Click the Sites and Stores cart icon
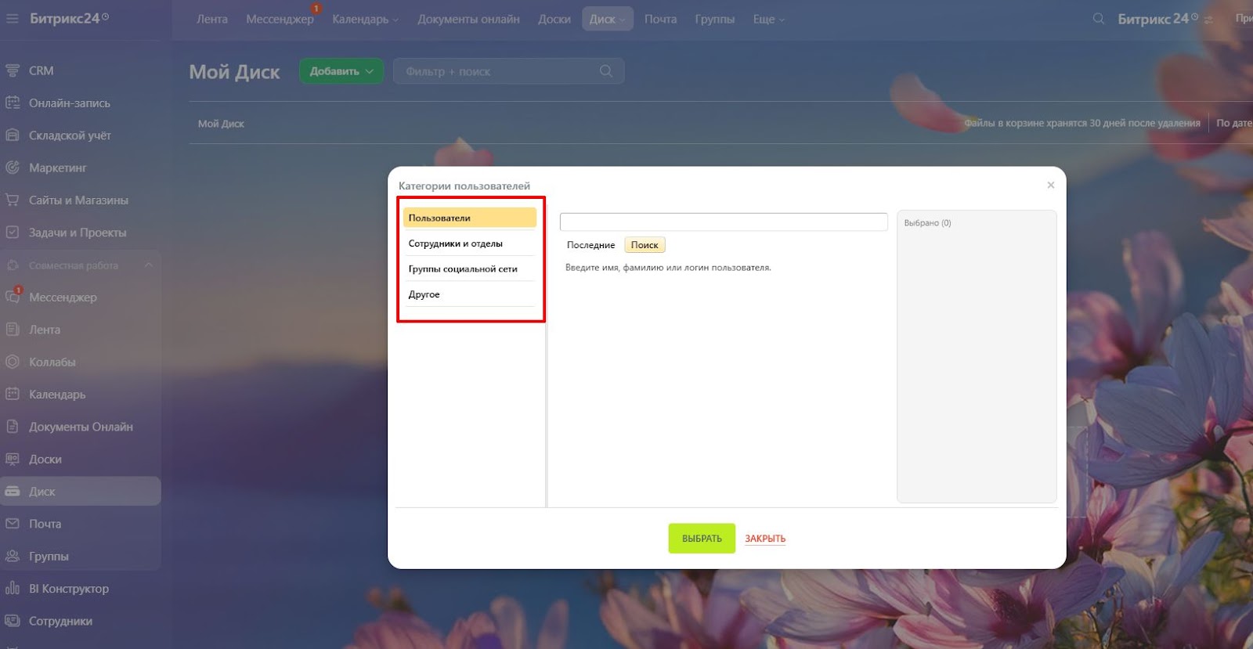This screenshot has height=649, width=1253. [x=13, y=200]
